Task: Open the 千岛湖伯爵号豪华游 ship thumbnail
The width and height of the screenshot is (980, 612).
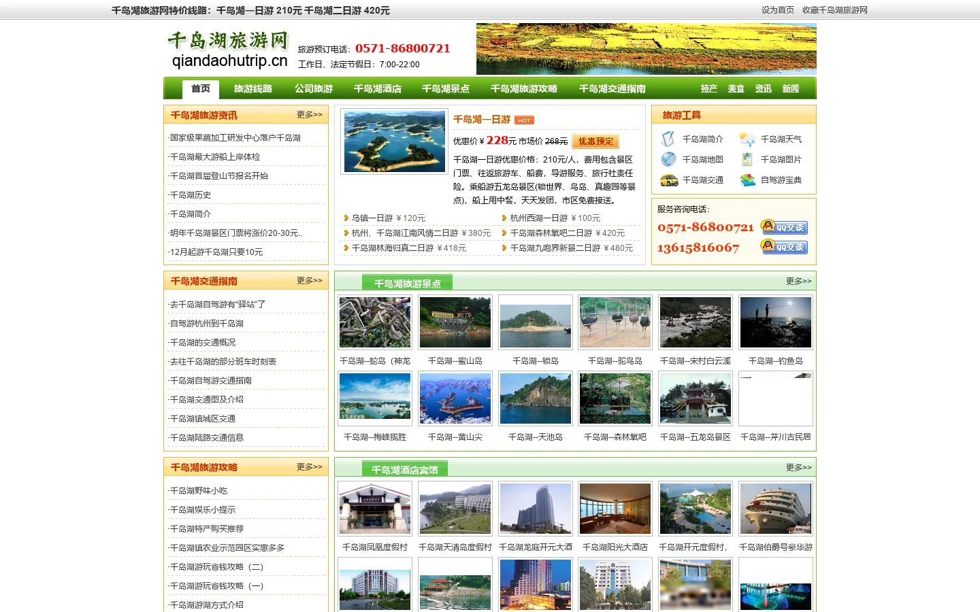Action: coord(776,509)
